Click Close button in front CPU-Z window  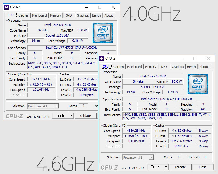pyautogui.click(x=203, y=167)
